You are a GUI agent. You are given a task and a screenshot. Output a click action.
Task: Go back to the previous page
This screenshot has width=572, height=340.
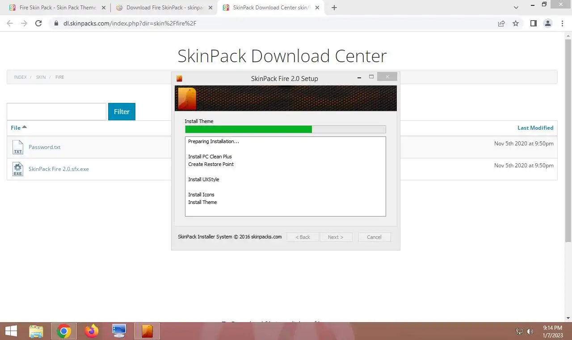click(x=10, y=23)
